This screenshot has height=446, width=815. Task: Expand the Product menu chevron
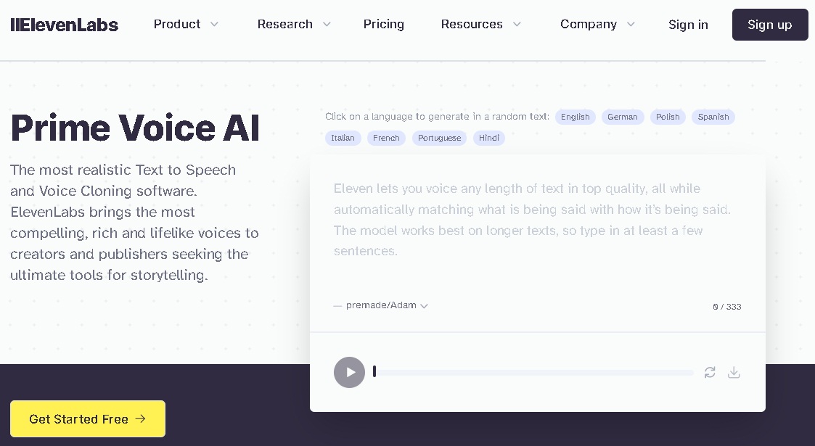click(x=214, y=25)
